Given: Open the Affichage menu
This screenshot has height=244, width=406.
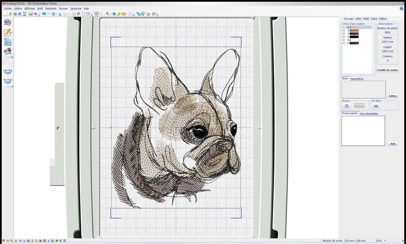Looking at the screenshot, I should tap(30, 9).
